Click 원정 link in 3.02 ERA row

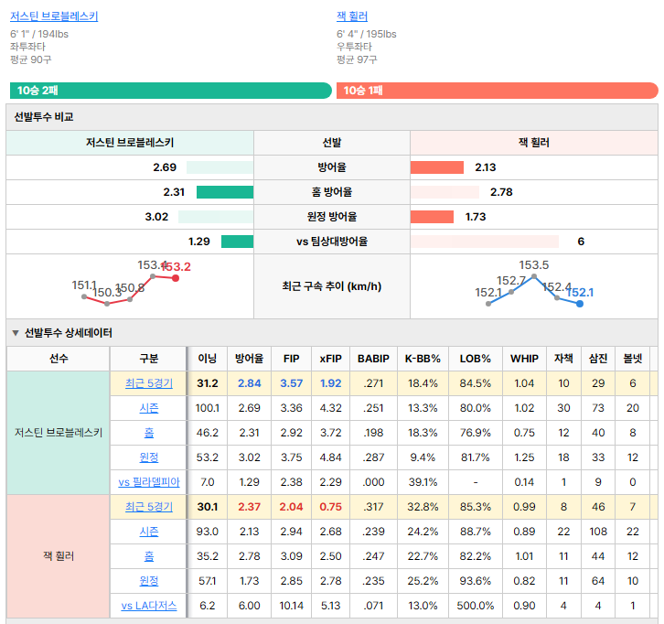[149, 457]
